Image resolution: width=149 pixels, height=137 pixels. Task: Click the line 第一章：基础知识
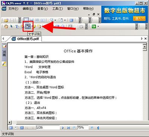coord(37,57)
